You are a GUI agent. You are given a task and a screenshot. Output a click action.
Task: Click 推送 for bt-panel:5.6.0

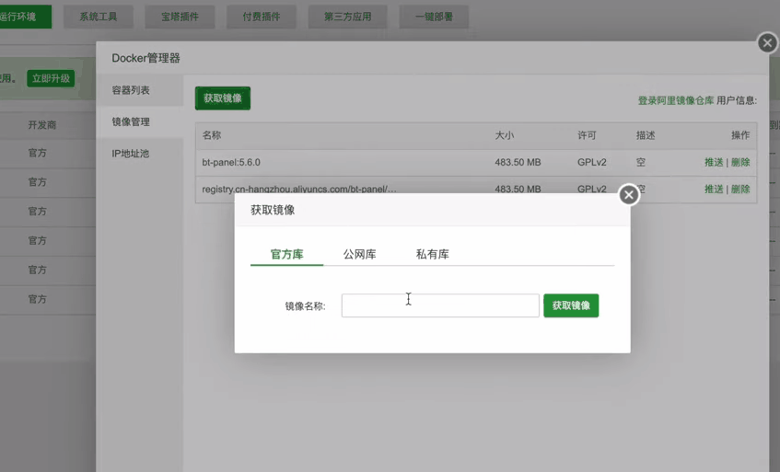click(x=714, y=163)
